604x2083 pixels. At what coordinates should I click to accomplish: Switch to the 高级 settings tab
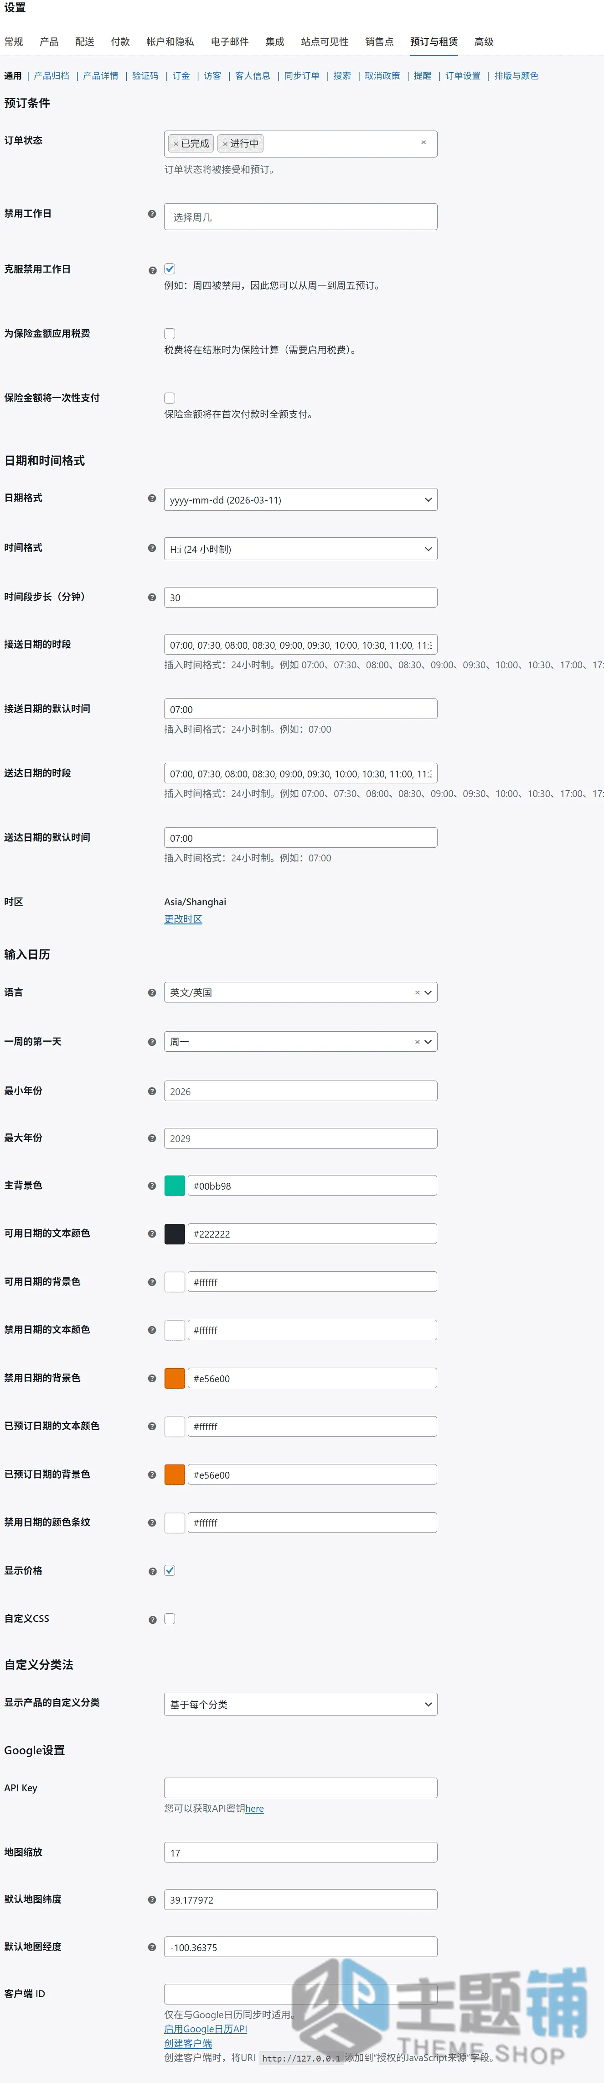click(484, 42)
